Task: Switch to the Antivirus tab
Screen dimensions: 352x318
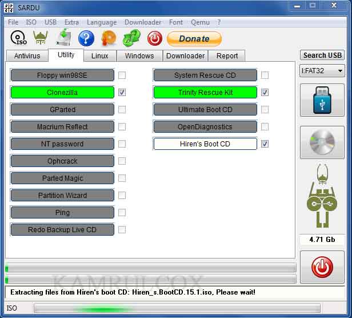Action: pyautogui.click(x=27, y=55)
